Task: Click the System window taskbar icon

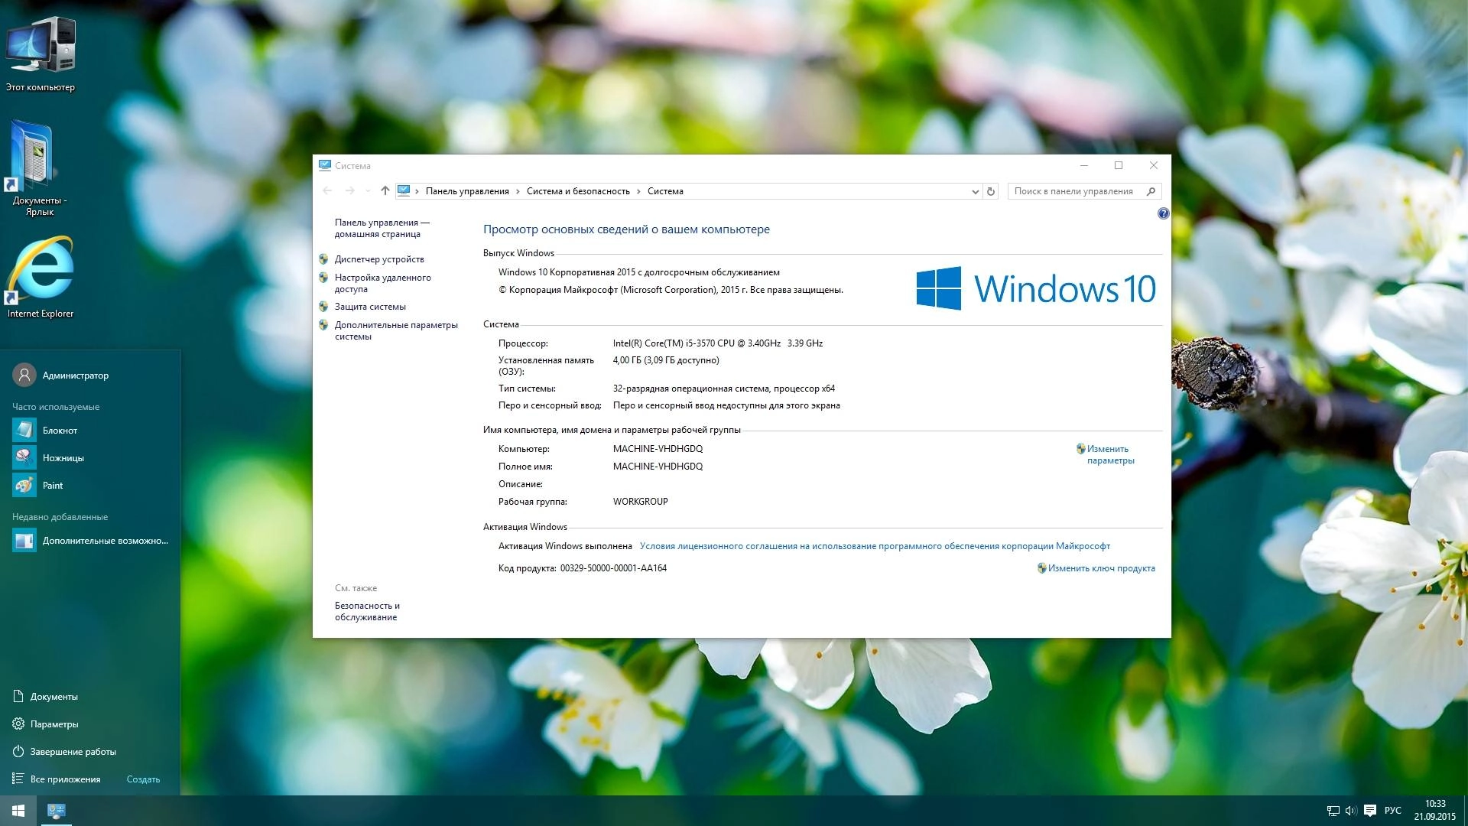Action: coord(56,811)
